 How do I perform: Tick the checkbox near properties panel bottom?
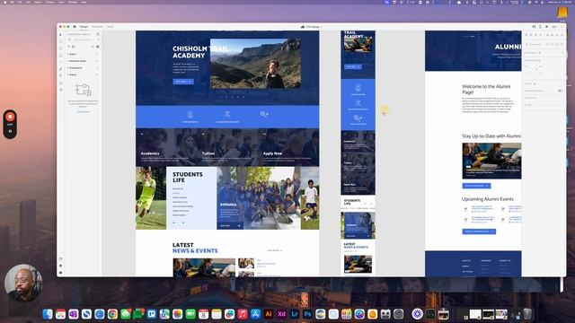[x=526, y=105]
